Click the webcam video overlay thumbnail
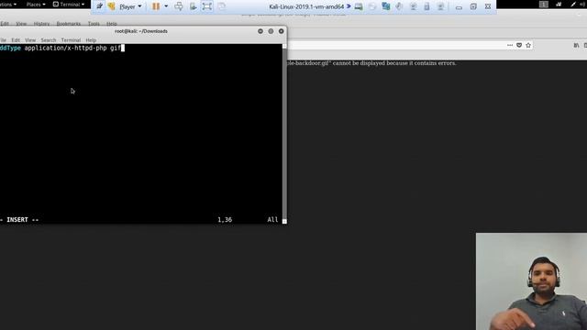The width and height of the screenshot is (587, 330). point(531,281)
